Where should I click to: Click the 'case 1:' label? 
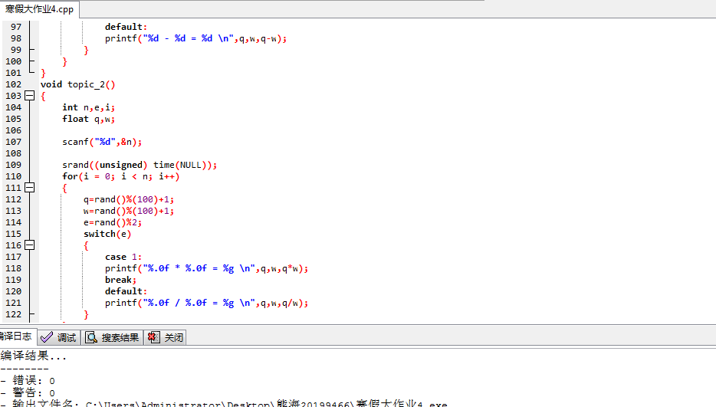pyautogui.click(x=123, y=257)
